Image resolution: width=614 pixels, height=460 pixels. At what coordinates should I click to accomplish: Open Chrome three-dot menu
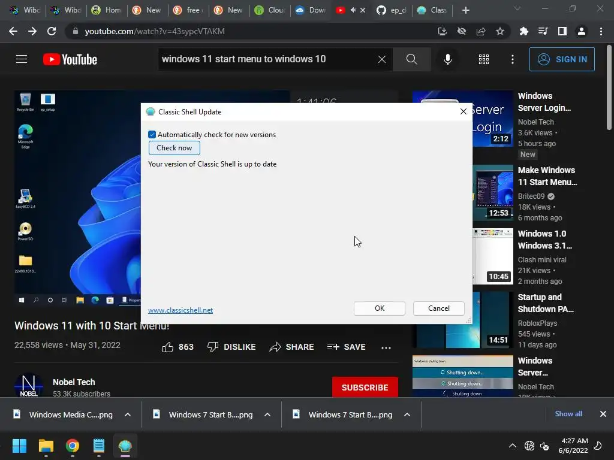pos(601,31)
